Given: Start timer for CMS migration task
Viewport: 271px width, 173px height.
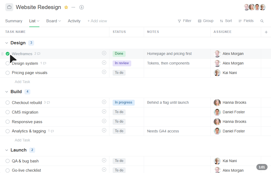Looking at the screenshot, I should coord(104,111).
